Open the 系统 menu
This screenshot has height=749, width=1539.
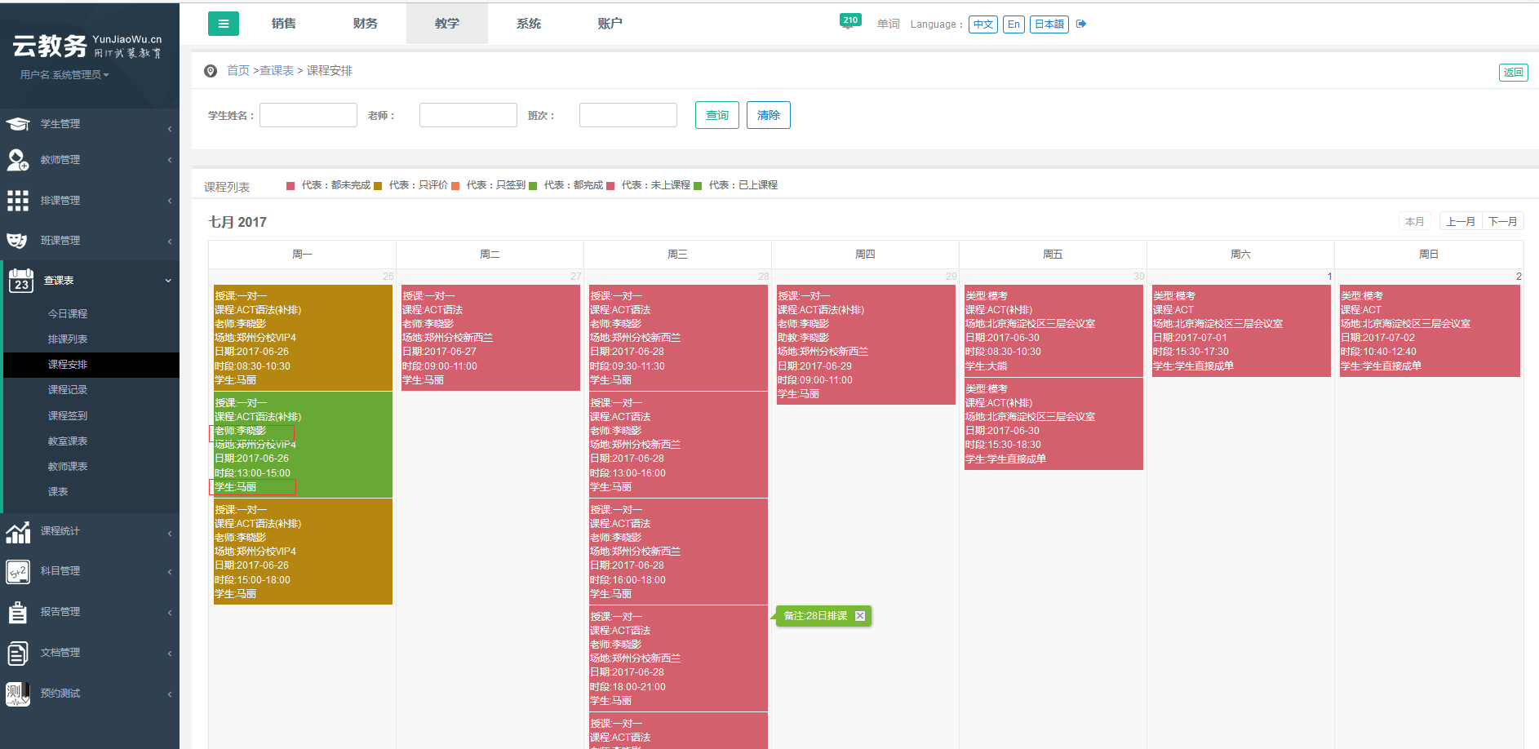tap(529, 24)
